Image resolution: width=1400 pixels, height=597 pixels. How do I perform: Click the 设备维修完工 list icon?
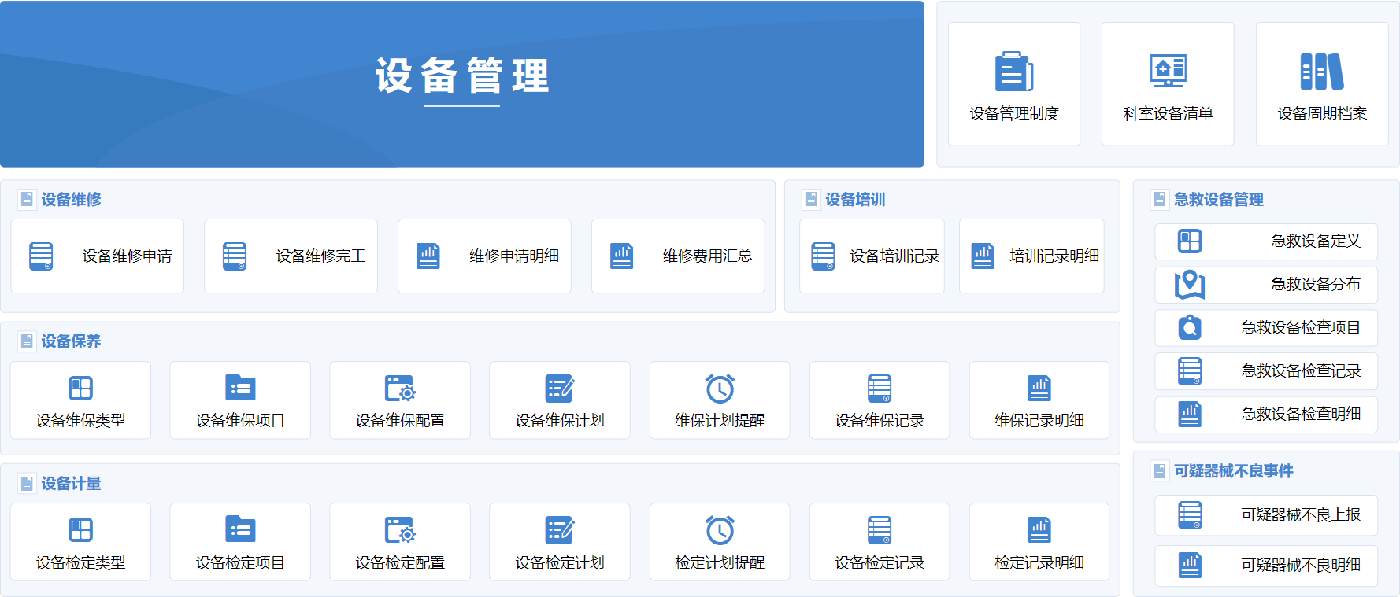coord(235,256)
